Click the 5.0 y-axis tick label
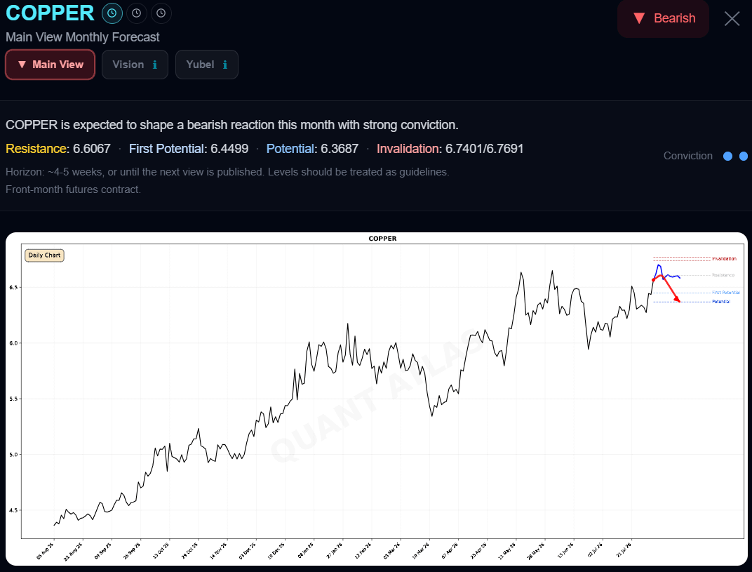Viewport: 752px width, 572px height. pyautogui.click(x=13, y=454)
